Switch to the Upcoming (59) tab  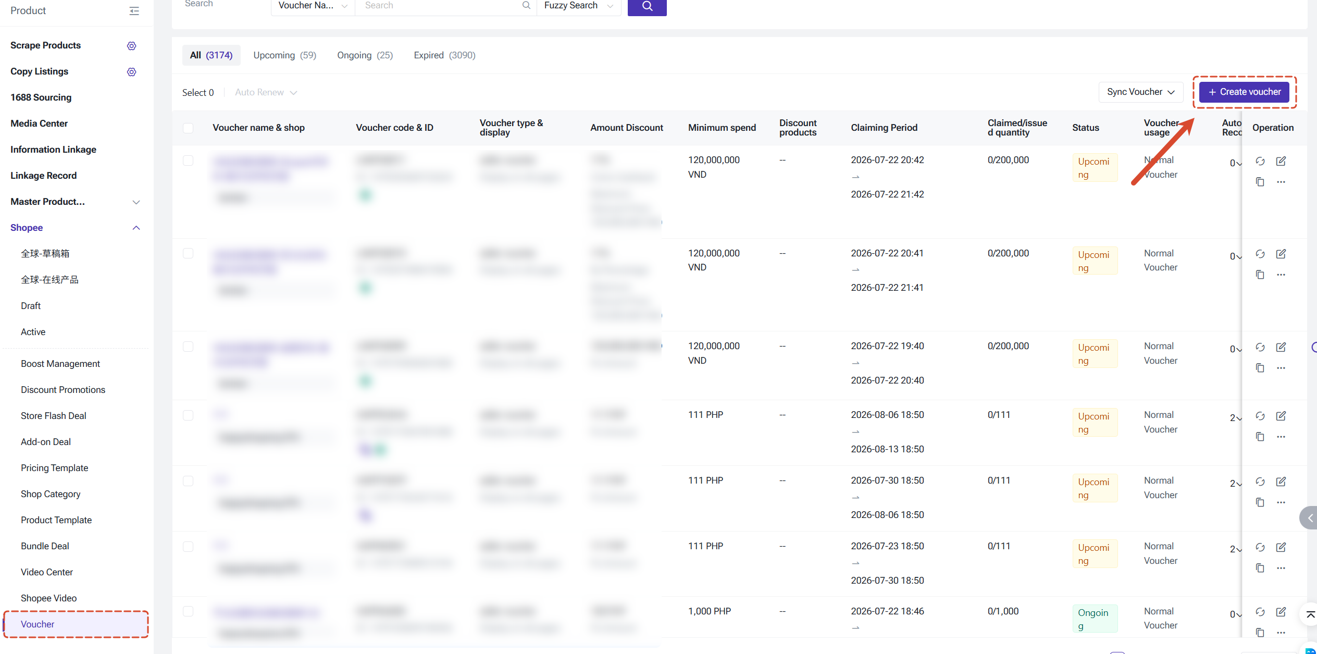pyautogui.click(x=284, y=55)
